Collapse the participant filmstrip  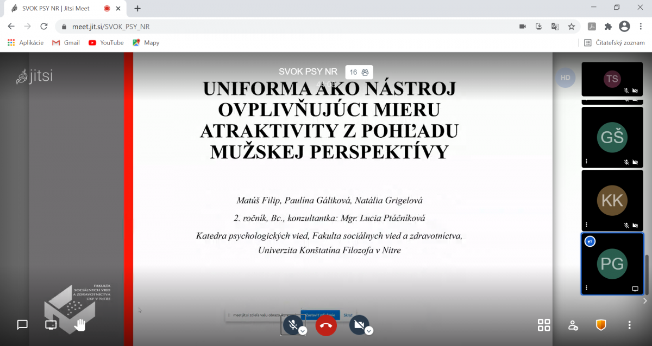[x=645, y=300]
